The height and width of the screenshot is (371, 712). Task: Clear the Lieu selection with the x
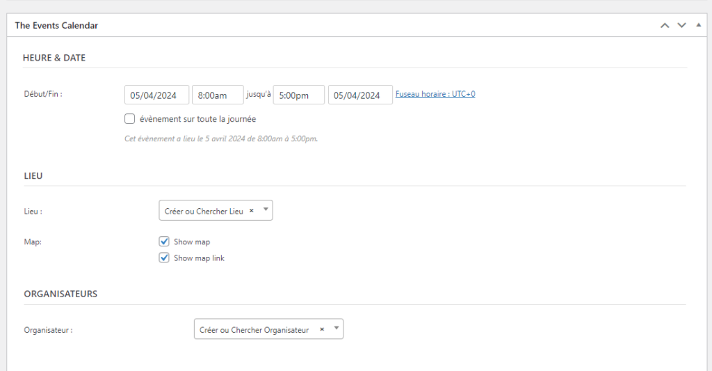tap(251, 211)
